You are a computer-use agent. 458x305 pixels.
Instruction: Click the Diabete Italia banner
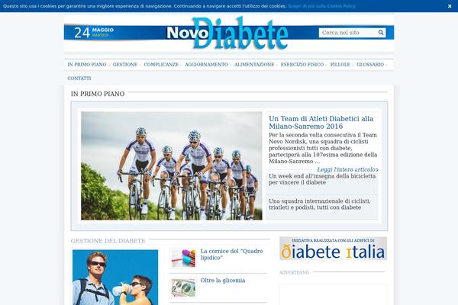pyautogui.click(x=333, y=249)
